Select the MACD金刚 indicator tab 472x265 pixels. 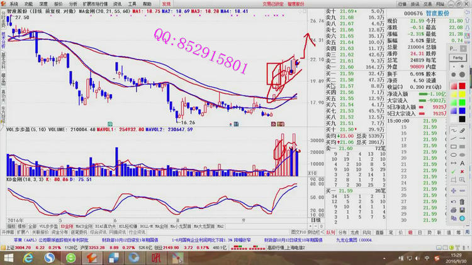point(83,226)
